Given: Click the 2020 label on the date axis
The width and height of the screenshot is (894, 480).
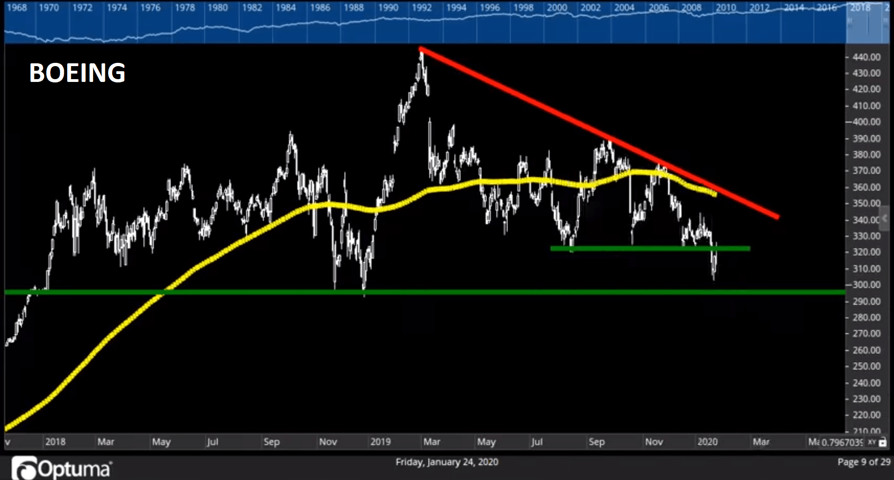Looking at the screenshot, I should (708, 442).
